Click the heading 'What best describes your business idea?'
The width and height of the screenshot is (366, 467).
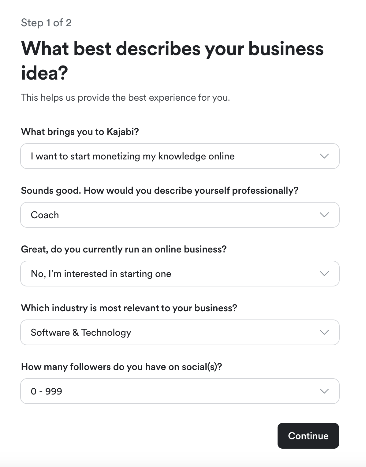[172, 59]
